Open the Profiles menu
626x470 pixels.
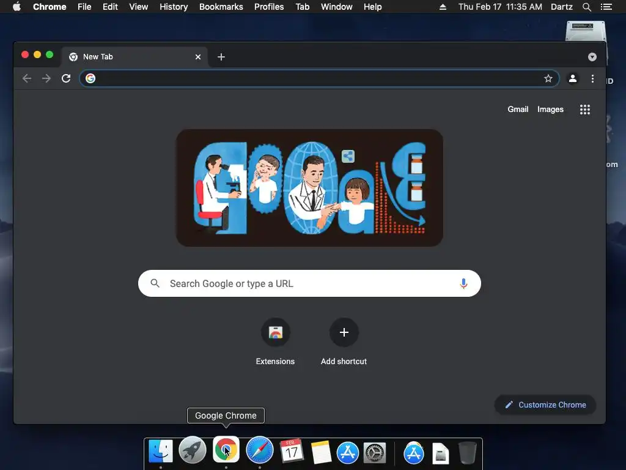269,7
